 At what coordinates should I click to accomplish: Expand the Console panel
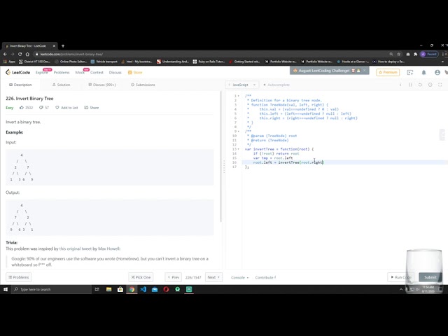(x=239, y=277)
